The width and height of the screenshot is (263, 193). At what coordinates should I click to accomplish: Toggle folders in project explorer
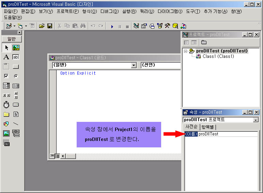tap(204, 43)
